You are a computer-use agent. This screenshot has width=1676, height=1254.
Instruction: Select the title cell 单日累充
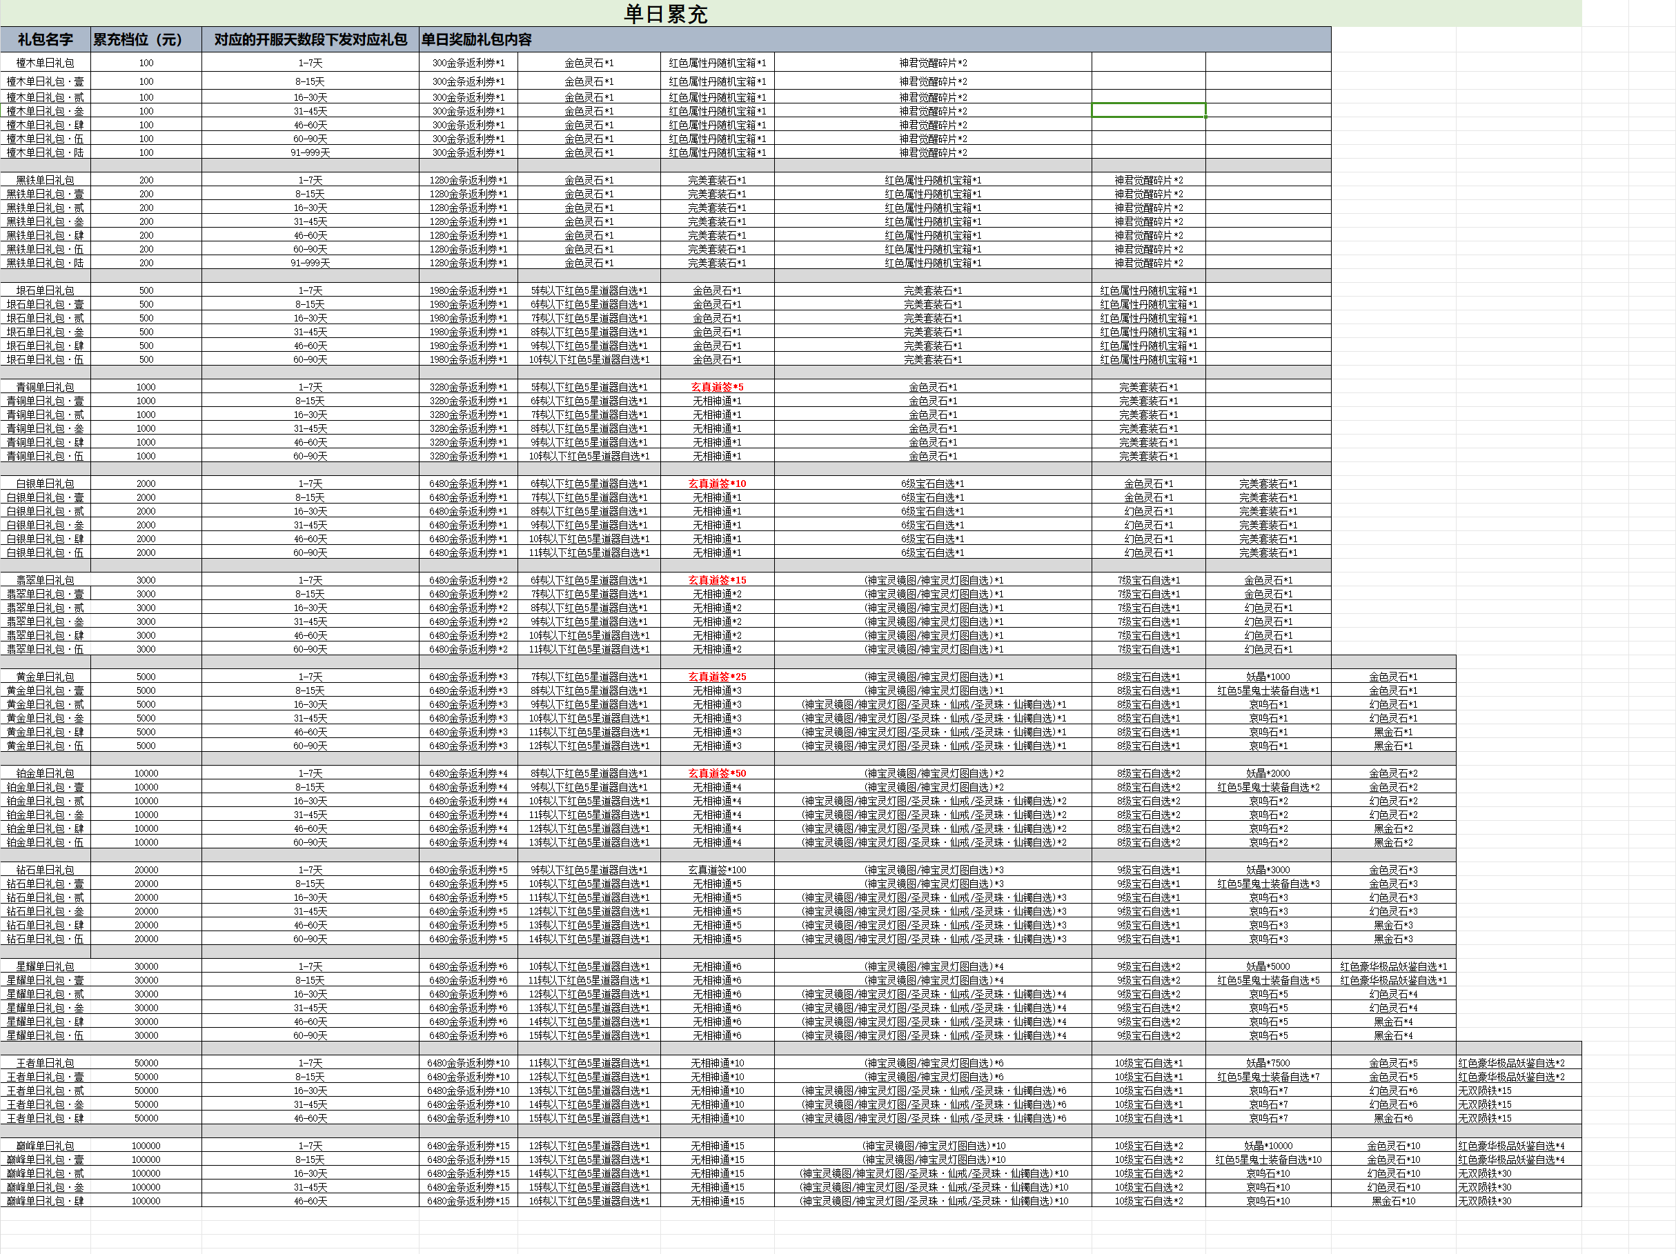665,14
